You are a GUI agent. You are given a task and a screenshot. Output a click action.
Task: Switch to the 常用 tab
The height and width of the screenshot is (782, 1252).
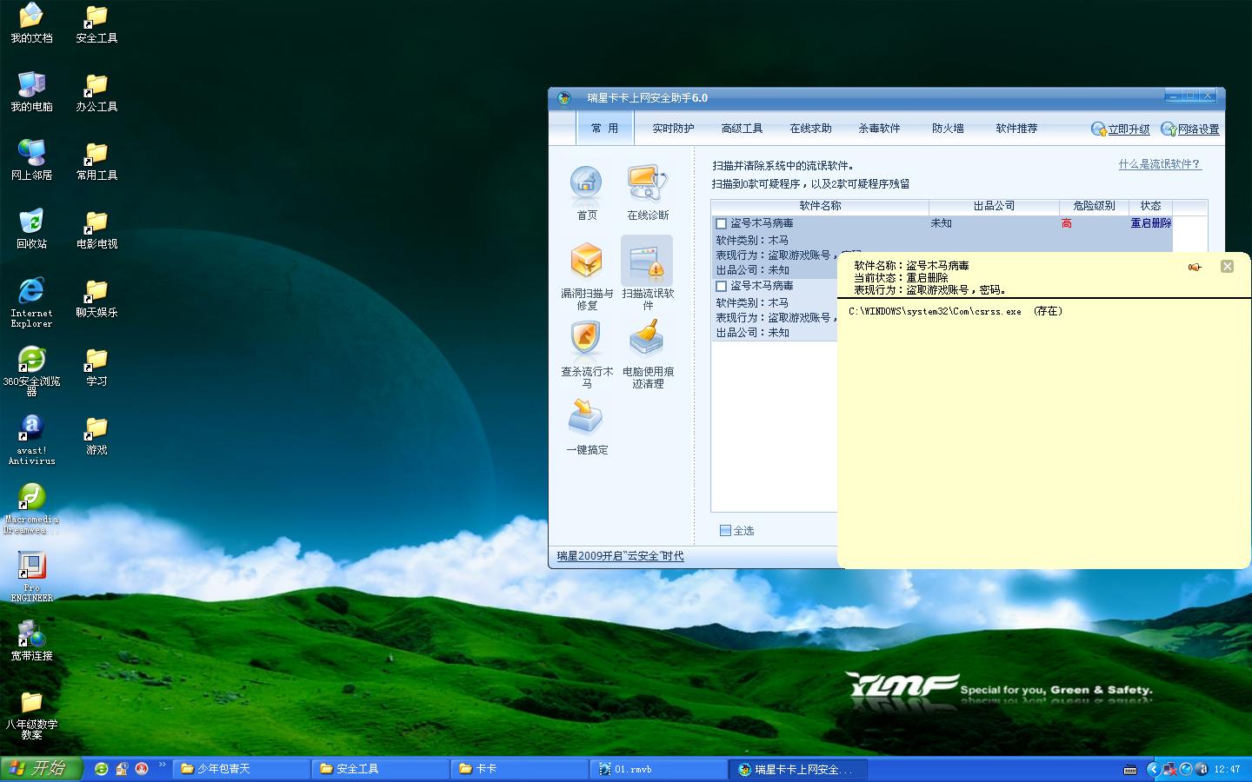pos(604,129)
